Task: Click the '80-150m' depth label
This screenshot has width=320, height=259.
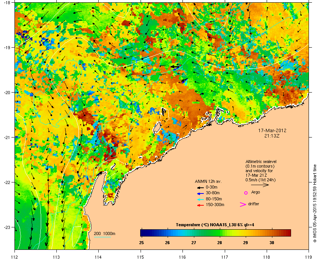Action: click(214, 199)
